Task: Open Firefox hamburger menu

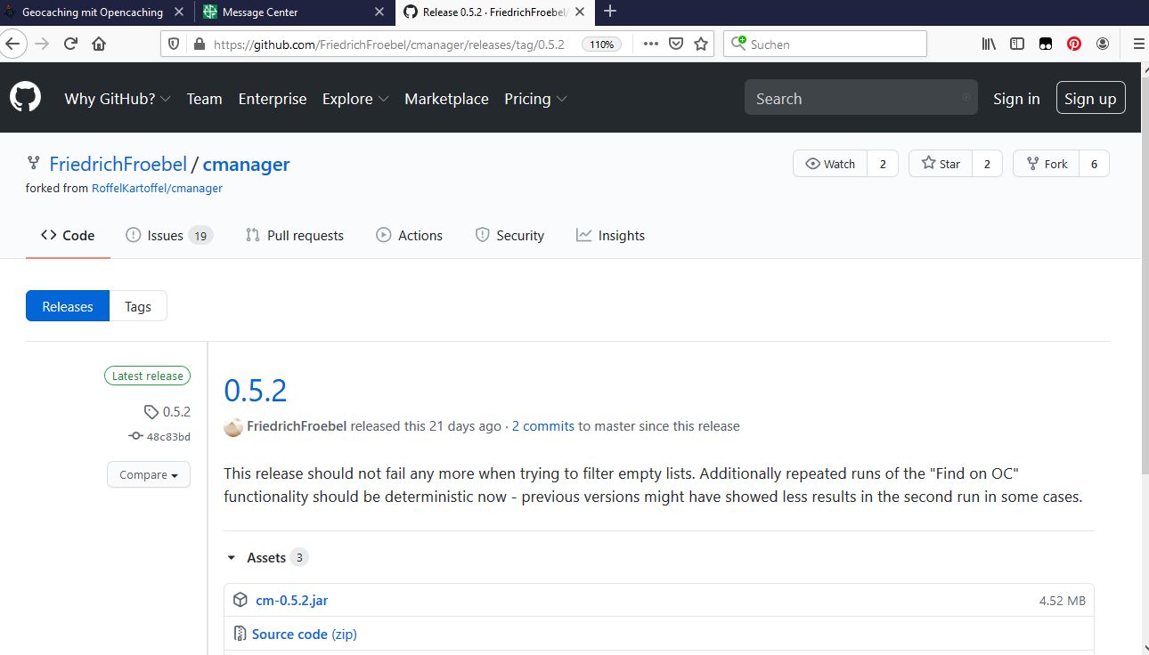Action: click(x=1138, y=44)
